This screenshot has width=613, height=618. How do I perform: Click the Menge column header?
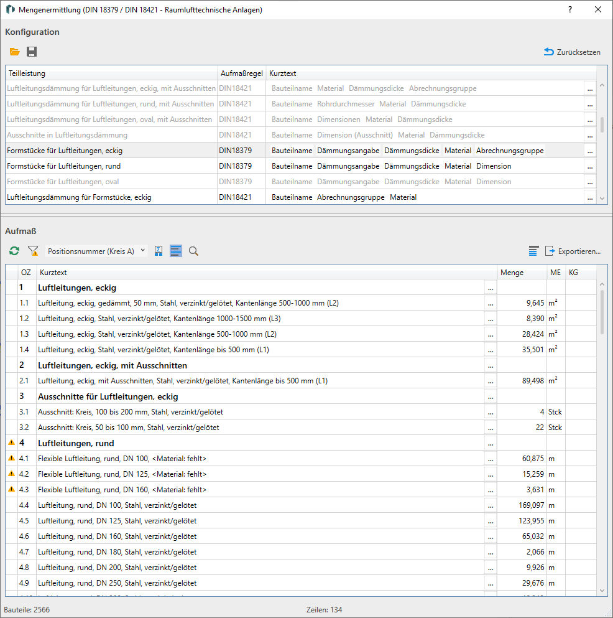pos(522,273)
